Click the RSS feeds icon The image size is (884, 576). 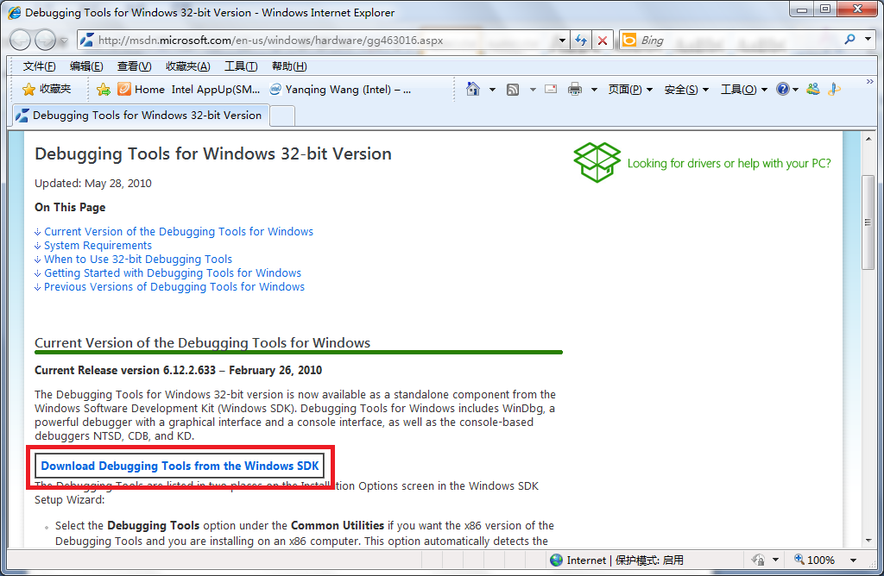pos(513,89)
